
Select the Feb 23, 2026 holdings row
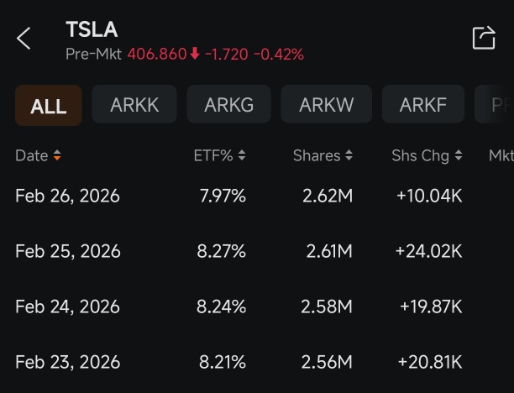pyautogui.click(x=257, y=362)
